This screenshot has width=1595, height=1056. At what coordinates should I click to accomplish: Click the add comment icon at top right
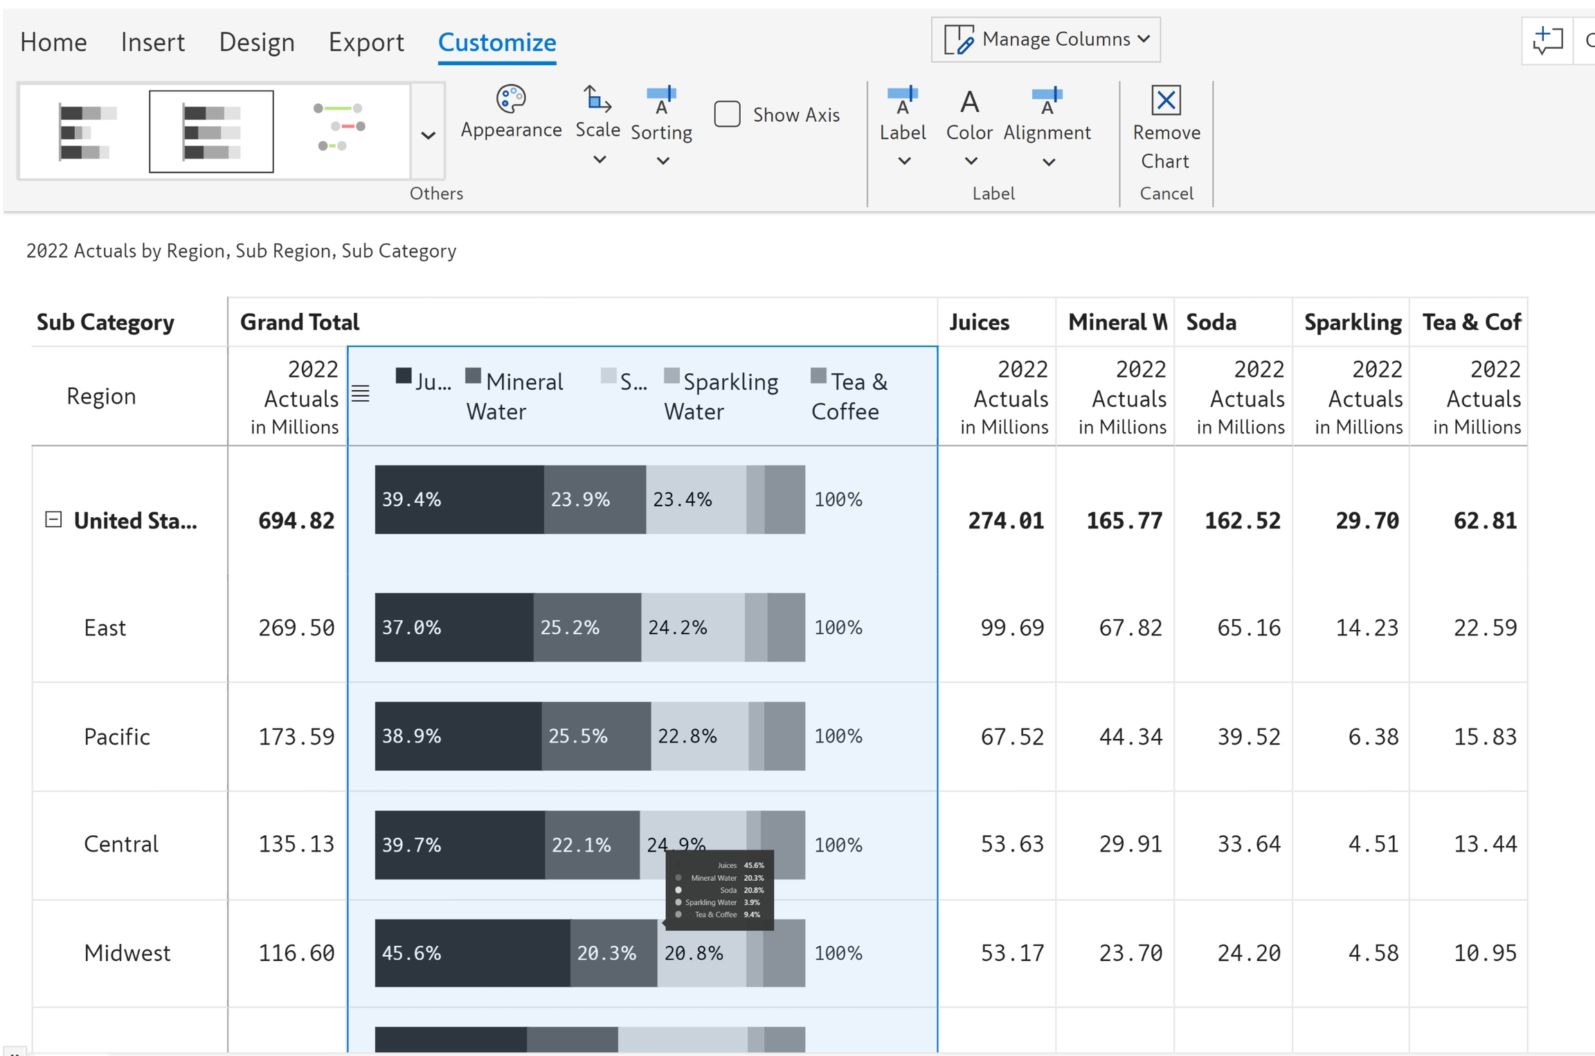[1548, 41]
